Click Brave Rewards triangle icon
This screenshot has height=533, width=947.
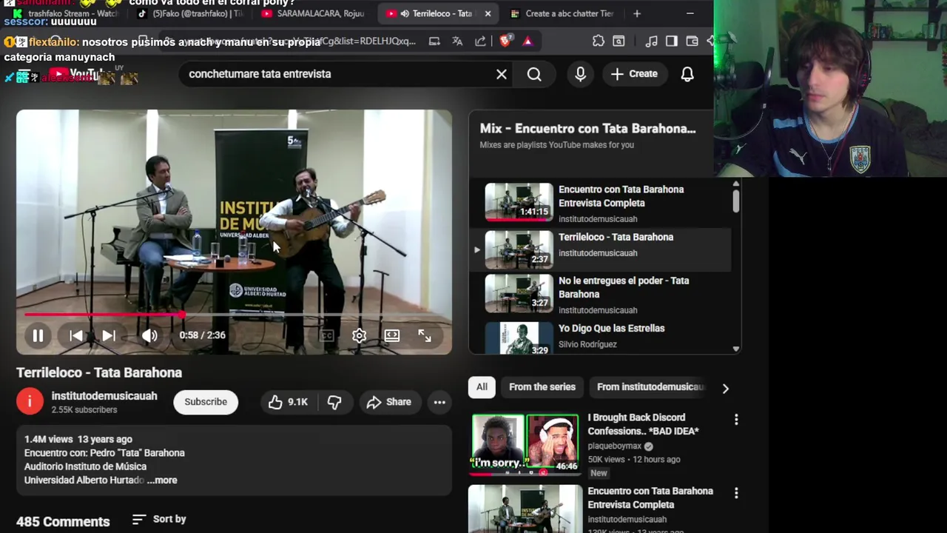(x=528, y=41)
